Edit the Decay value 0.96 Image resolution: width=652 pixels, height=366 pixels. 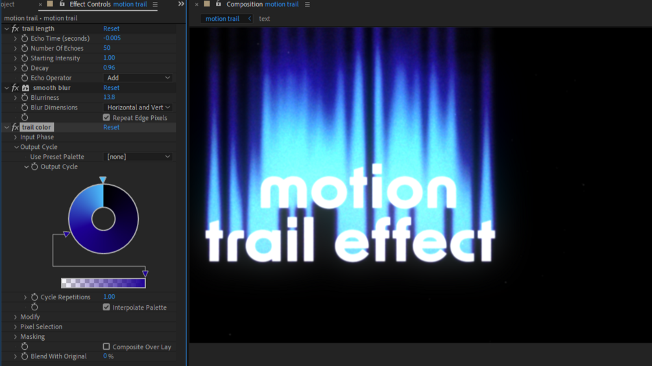[109, 67]
